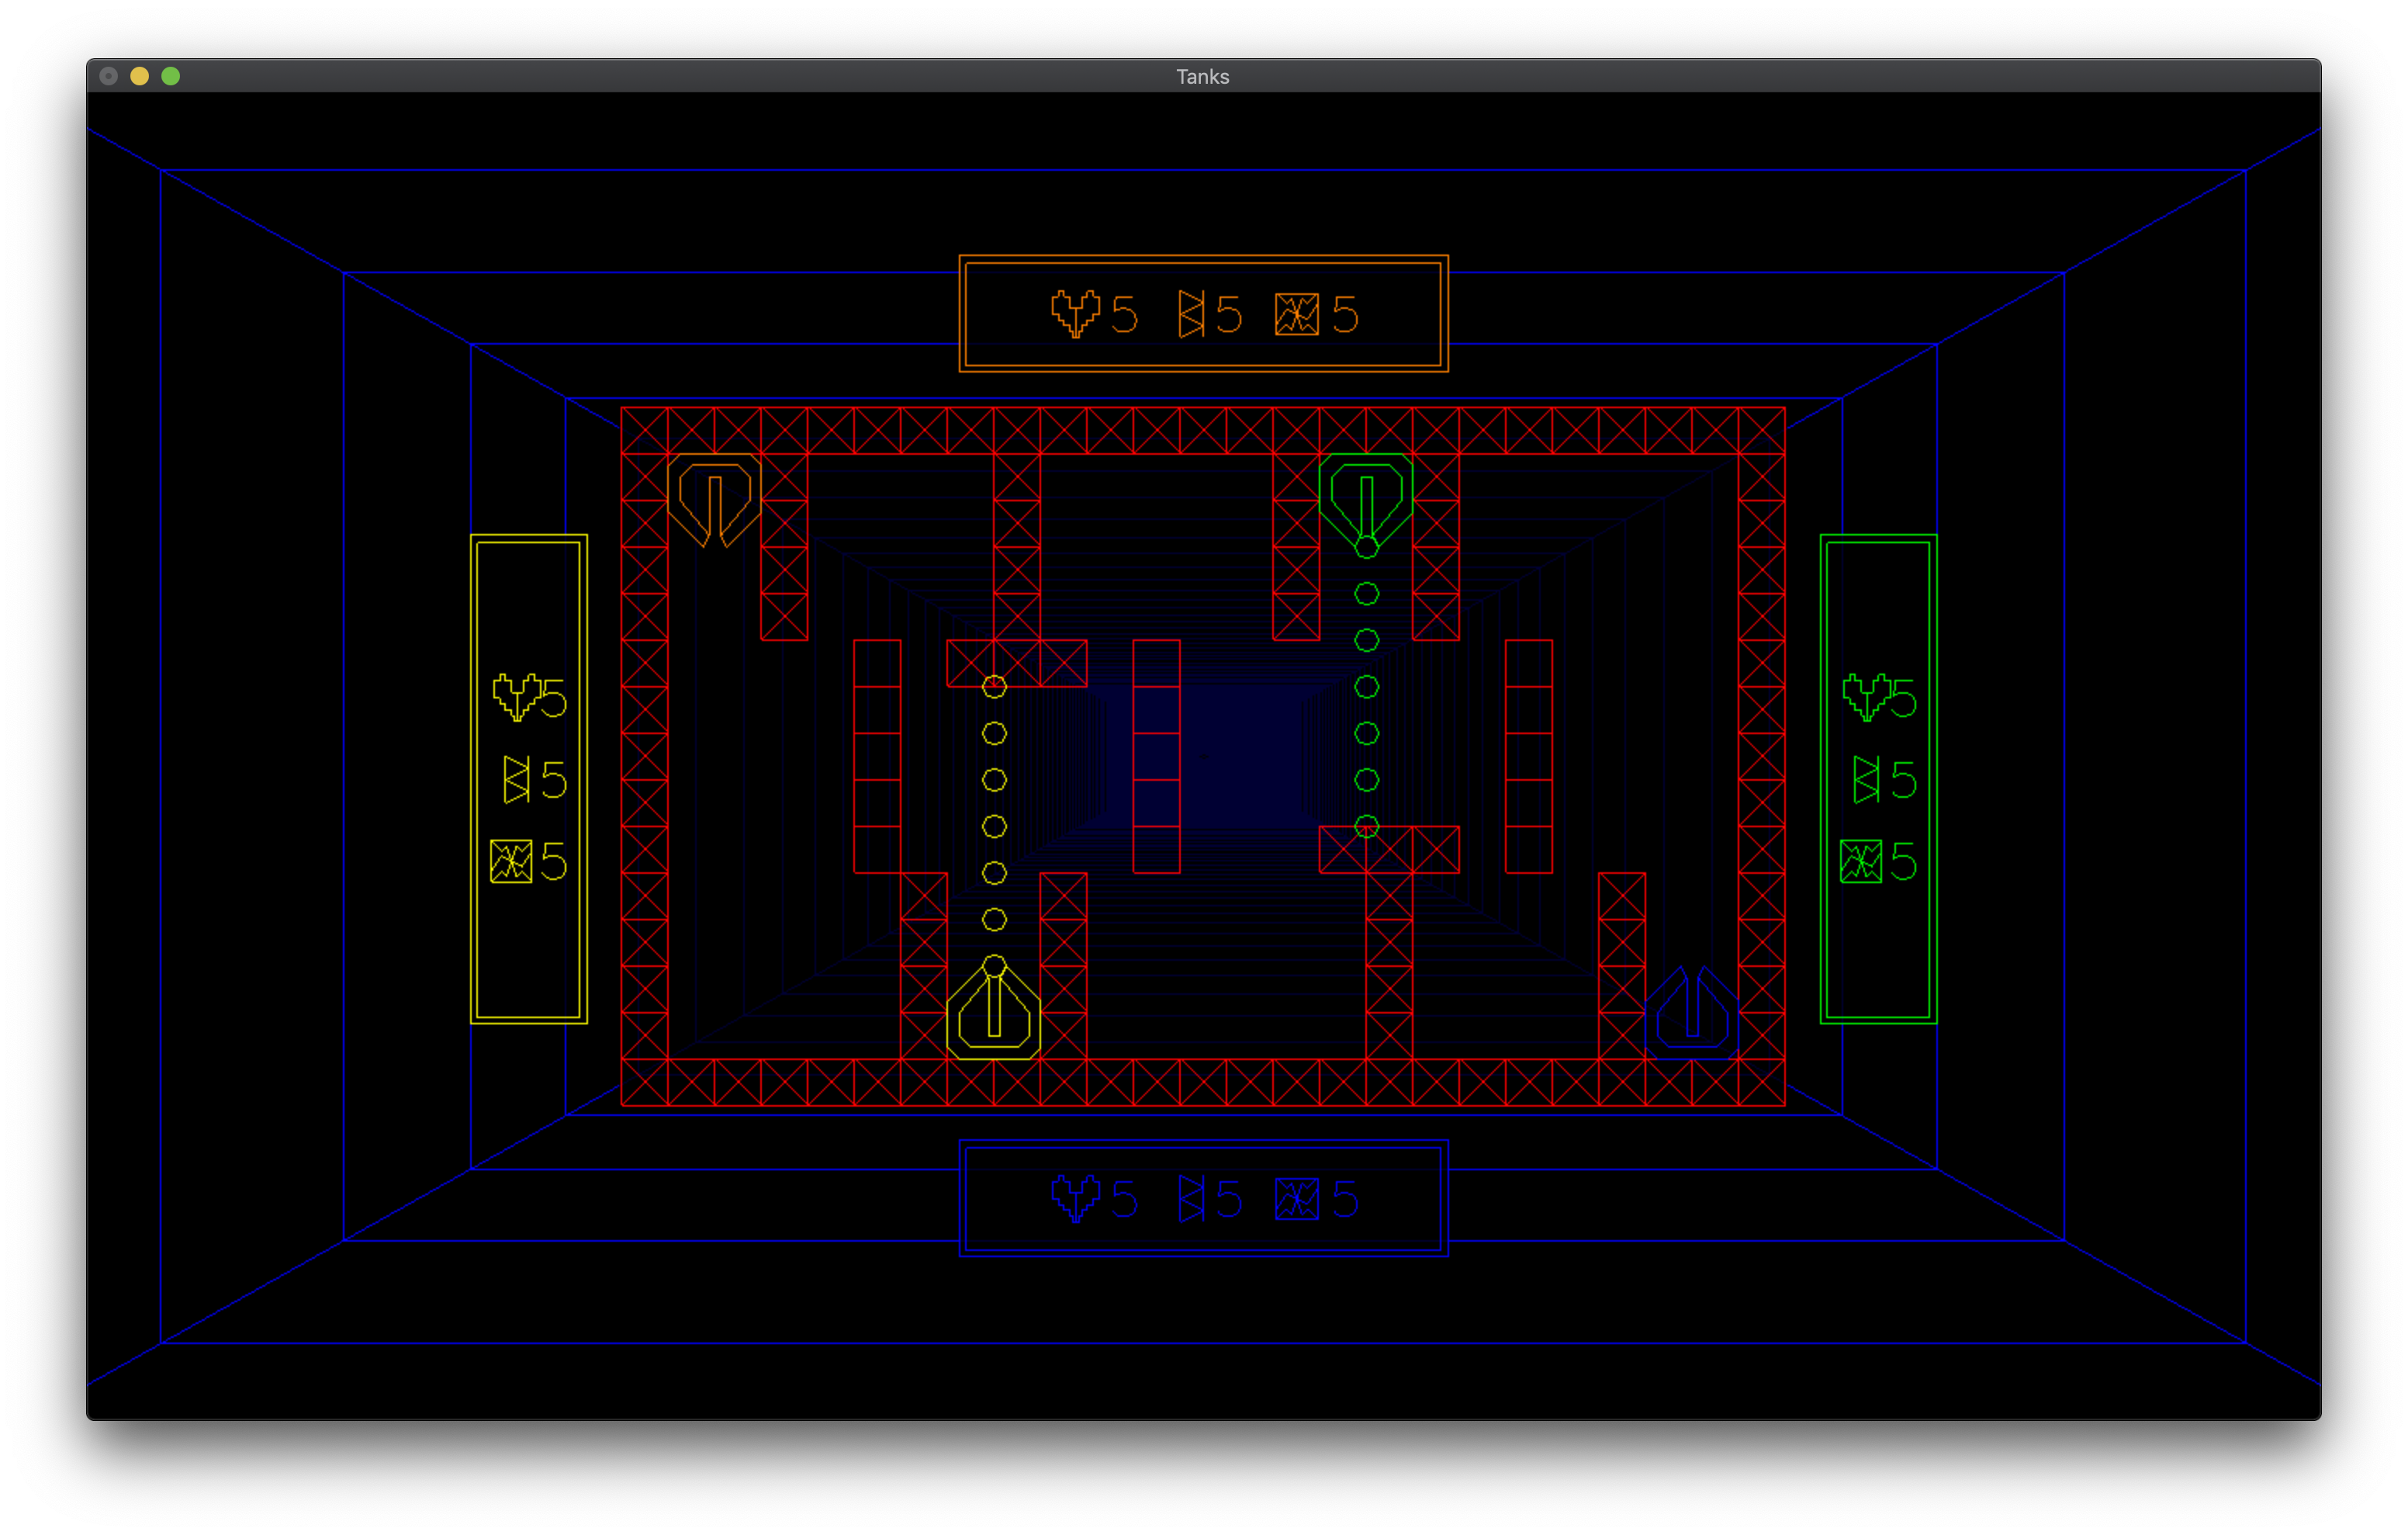The width and height of the screenshot is (2408, 1535).
Task: Click the blue tank in the arena
Action: [1692, 1013]
